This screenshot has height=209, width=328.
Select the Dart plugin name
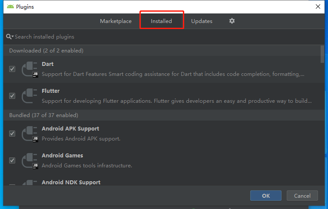coord(47,64)
